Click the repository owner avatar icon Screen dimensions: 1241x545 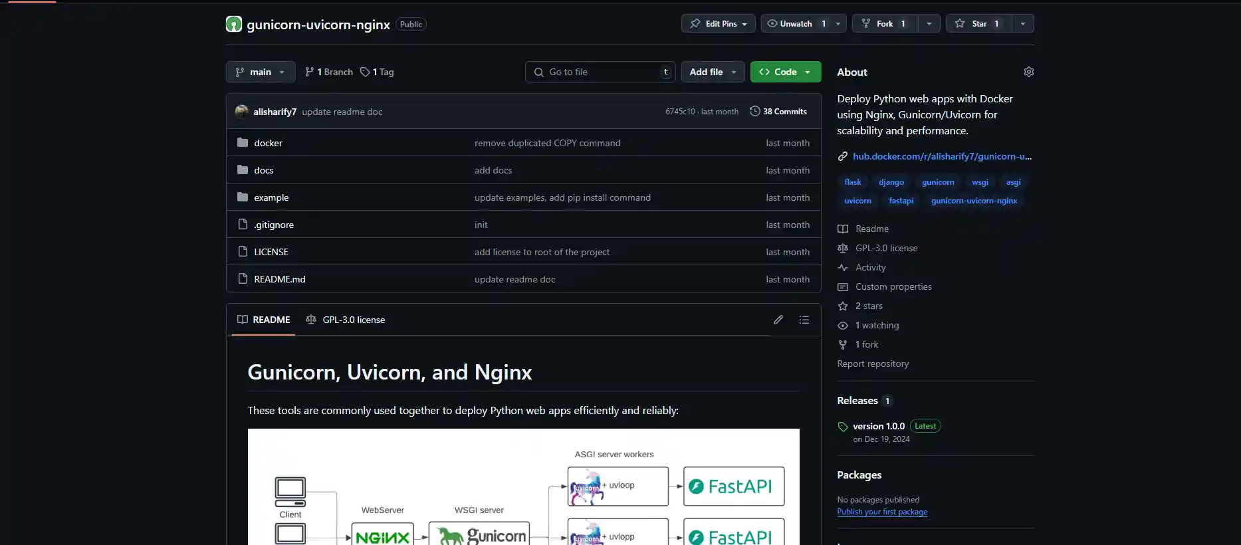point(234,25)
